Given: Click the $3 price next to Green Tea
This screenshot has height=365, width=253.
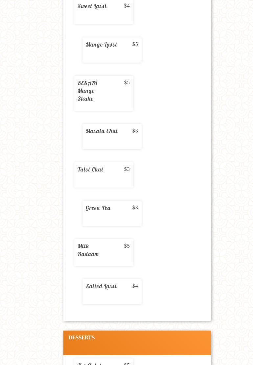Looking at the screenshot, I should [x=135, y=208].
